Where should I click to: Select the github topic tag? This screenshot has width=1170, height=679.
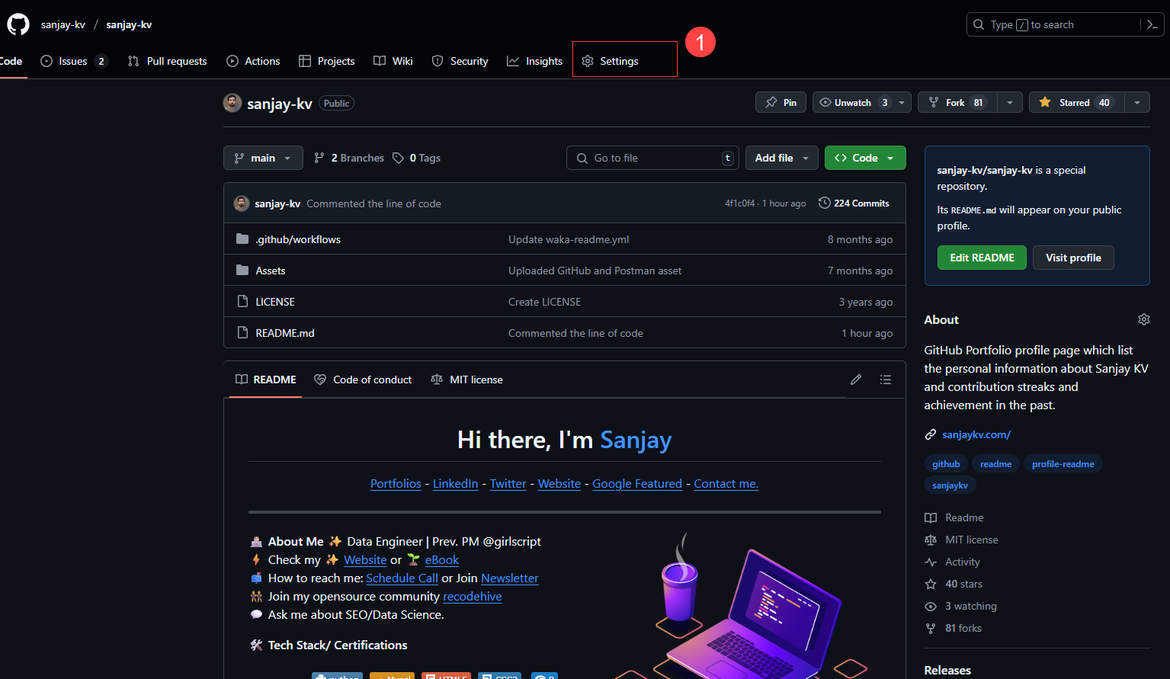946,464
